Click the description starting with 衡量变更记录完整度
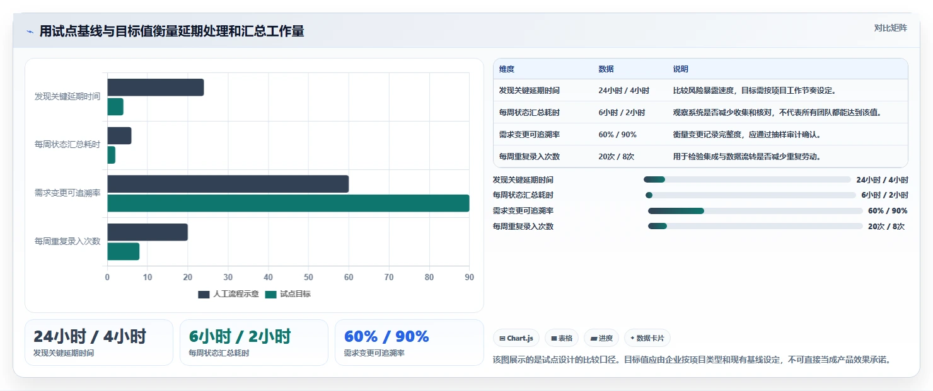 tap(748, 135)
